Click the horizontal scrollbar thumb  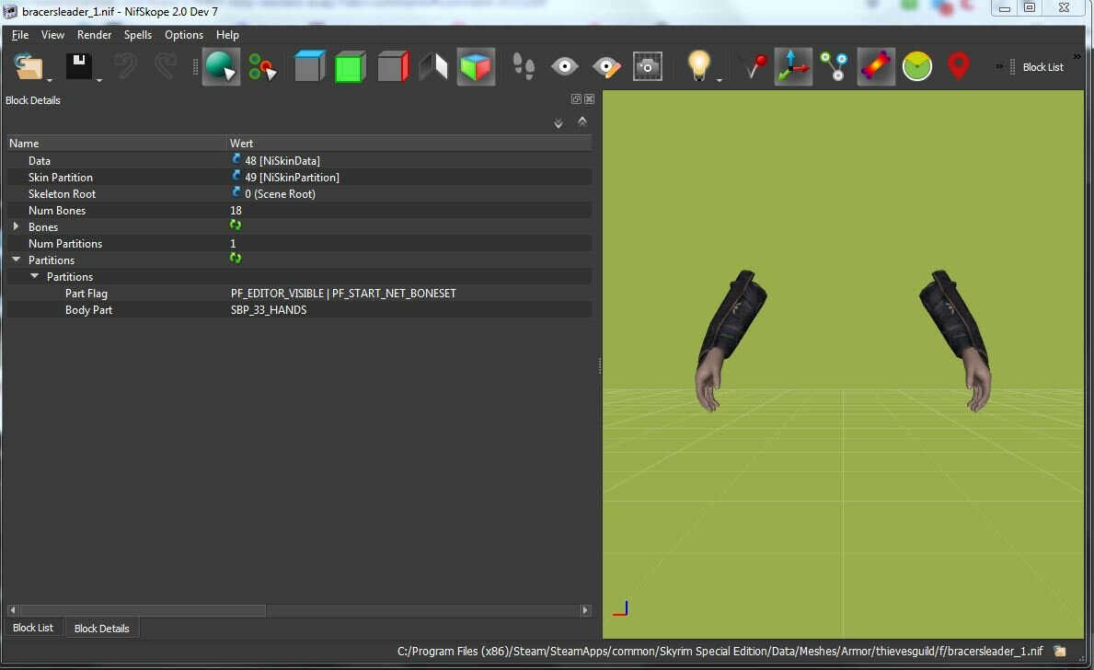[x=143, y=610]
